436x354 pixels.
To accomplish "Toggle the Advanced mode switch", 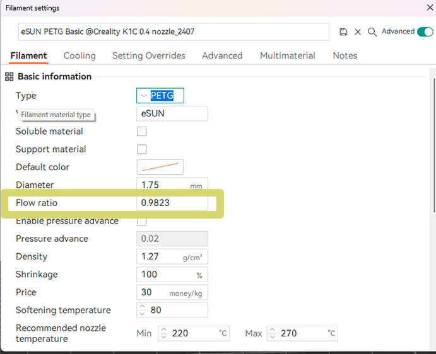I will (x=425, y=31).
